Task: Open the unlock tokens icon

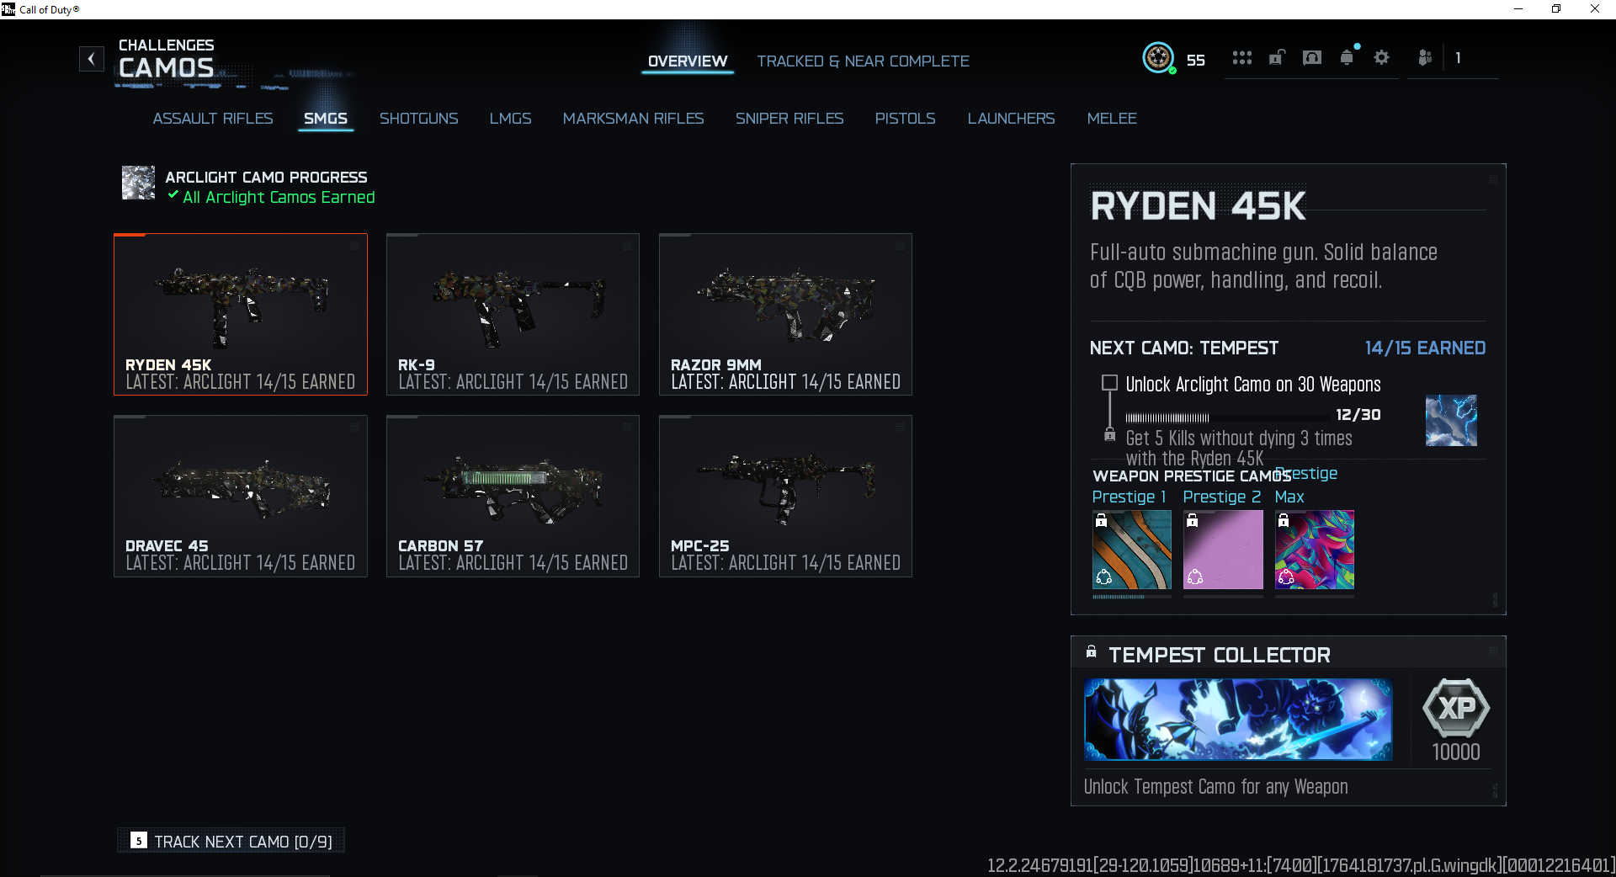Action: coord(1277,58)
